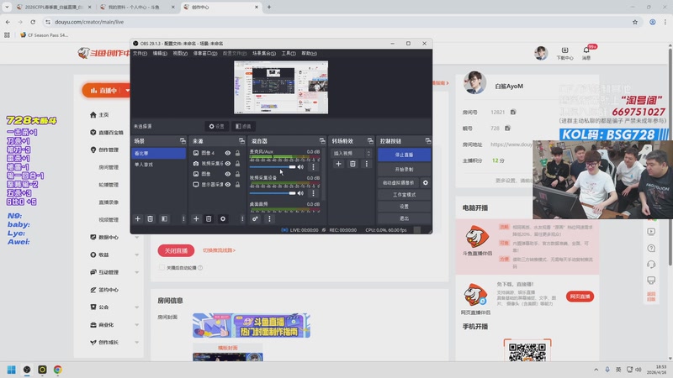
Task: Switch to OBS via taskbar icon
Action: (27, 370)
